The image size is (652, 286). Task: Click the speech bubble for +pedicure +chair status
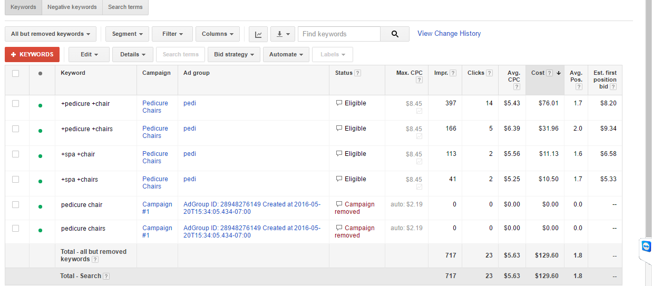(x=339, y=103)
